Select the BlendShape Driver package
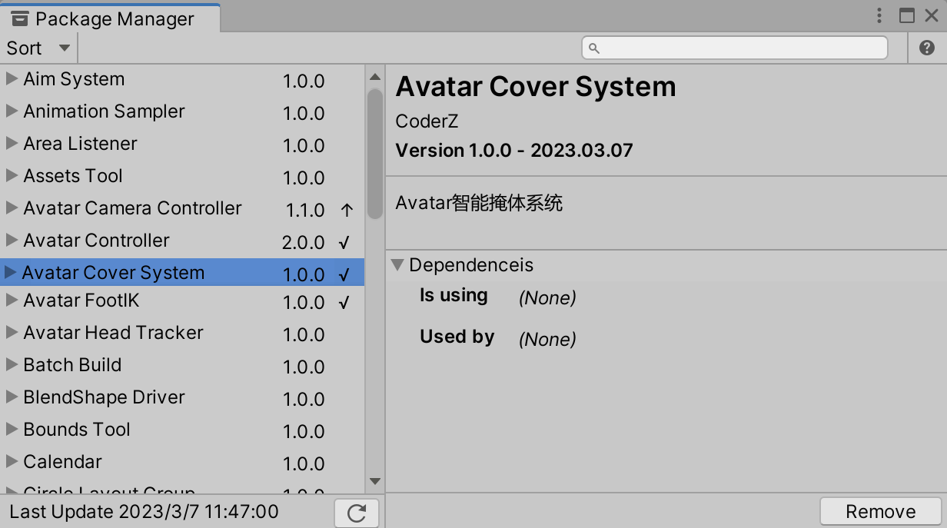This screenshot has width=947, height=528. 182,398
